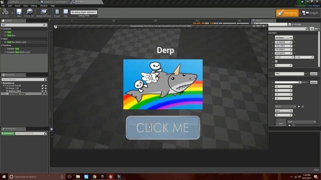Screen dimensions: 321x180
Task: Collapse the Common palette category
Action: [2, 29]
